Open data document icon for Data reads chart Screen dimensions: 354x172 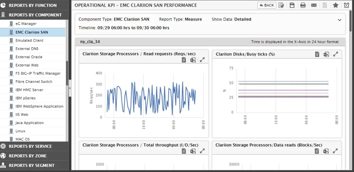(317, 151)
